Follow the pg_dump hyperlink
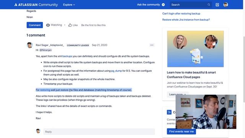The image size is (245, 138). (x=116, y=71)
